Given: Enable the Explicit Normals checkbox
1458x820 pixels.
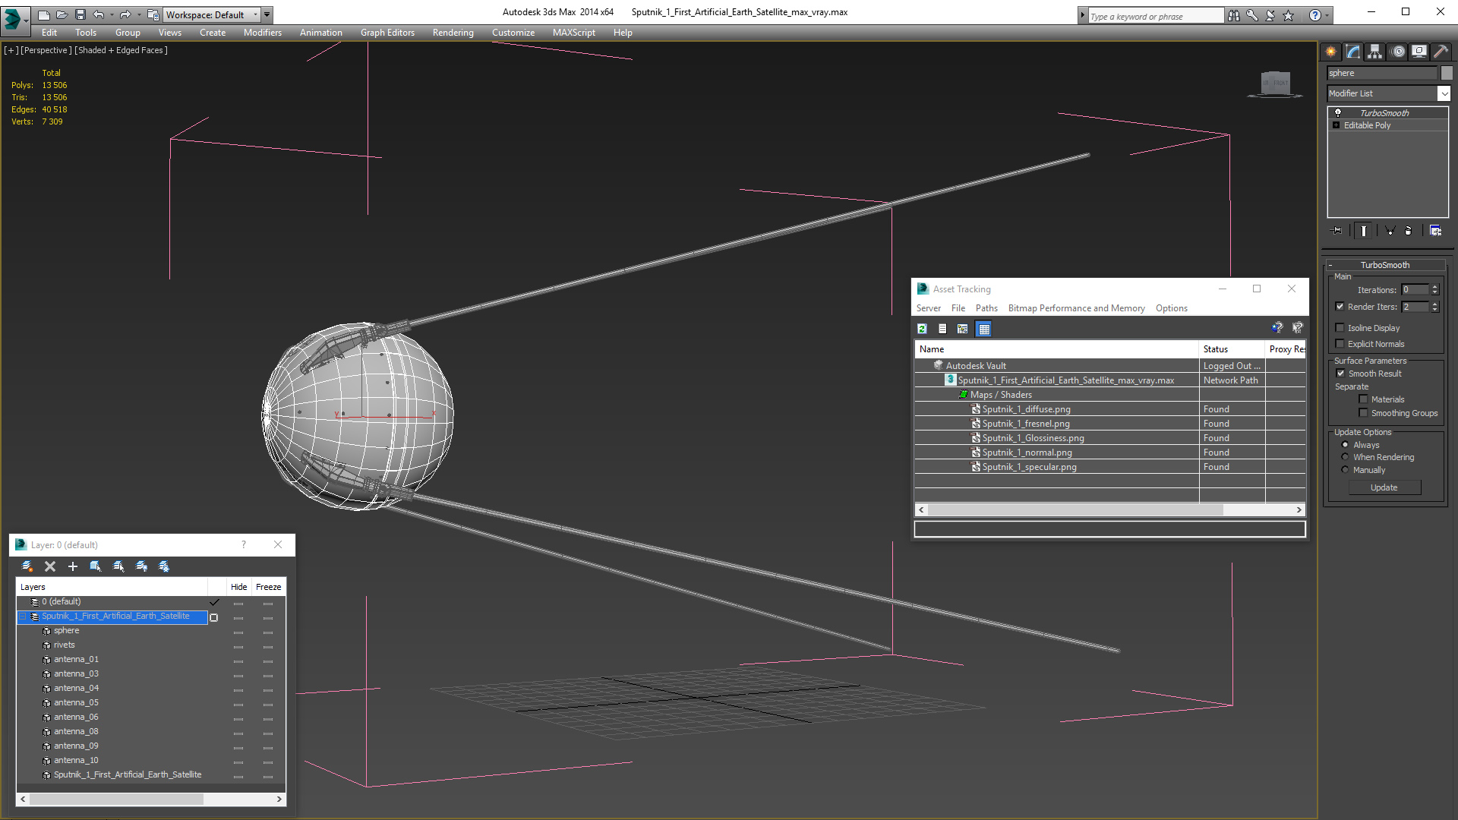Looking at the screenshot, I should pos(1340,344).
